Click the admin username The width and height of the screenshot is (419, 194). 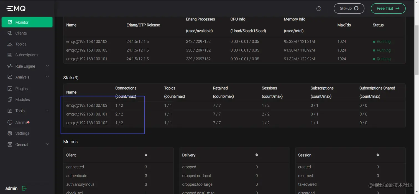[x=11, y=188]
